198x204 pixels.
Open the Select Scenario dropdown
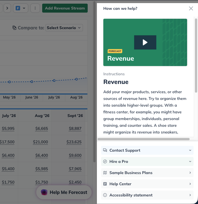coord(64,28)
